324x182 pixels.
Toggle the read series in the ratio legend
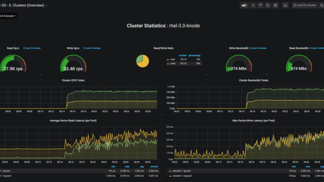click(x=173, y=60)
